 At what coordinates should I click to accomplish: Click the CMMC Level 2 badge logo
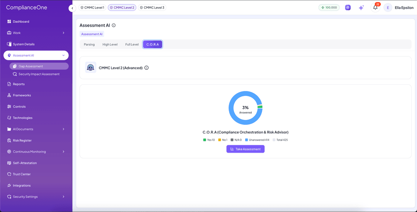[91, 68]
